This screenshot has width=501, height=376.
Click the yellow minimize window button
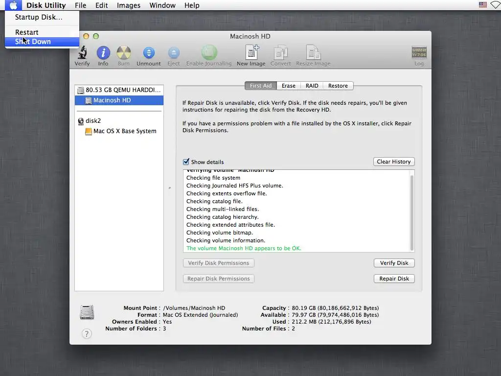pos(86,36)
